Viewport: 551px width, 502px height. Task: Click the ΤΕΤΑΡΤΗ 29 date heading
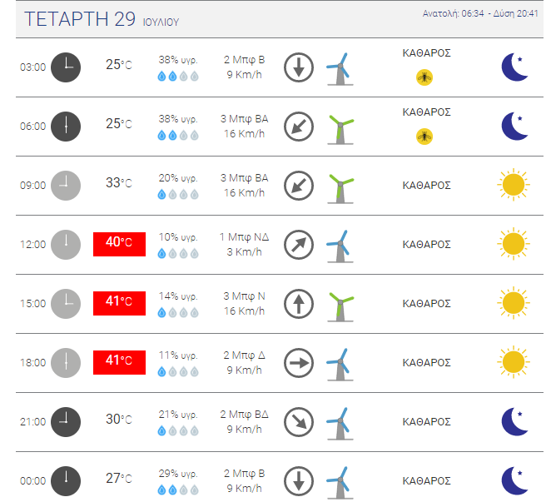[x=80, y=19]
